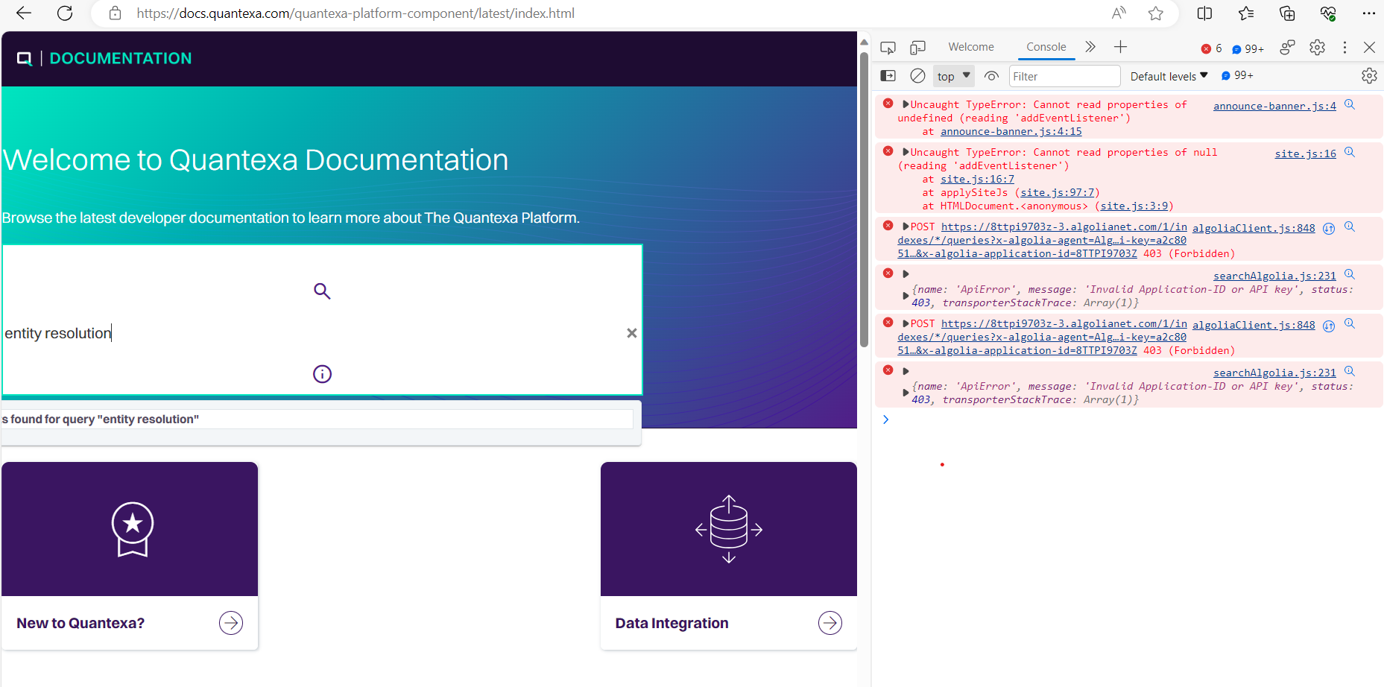Image resolution: width=1384 pixels, height=687 pixels.
Task: Switch to DevTools Welcome tab
Action: (971, 47)
